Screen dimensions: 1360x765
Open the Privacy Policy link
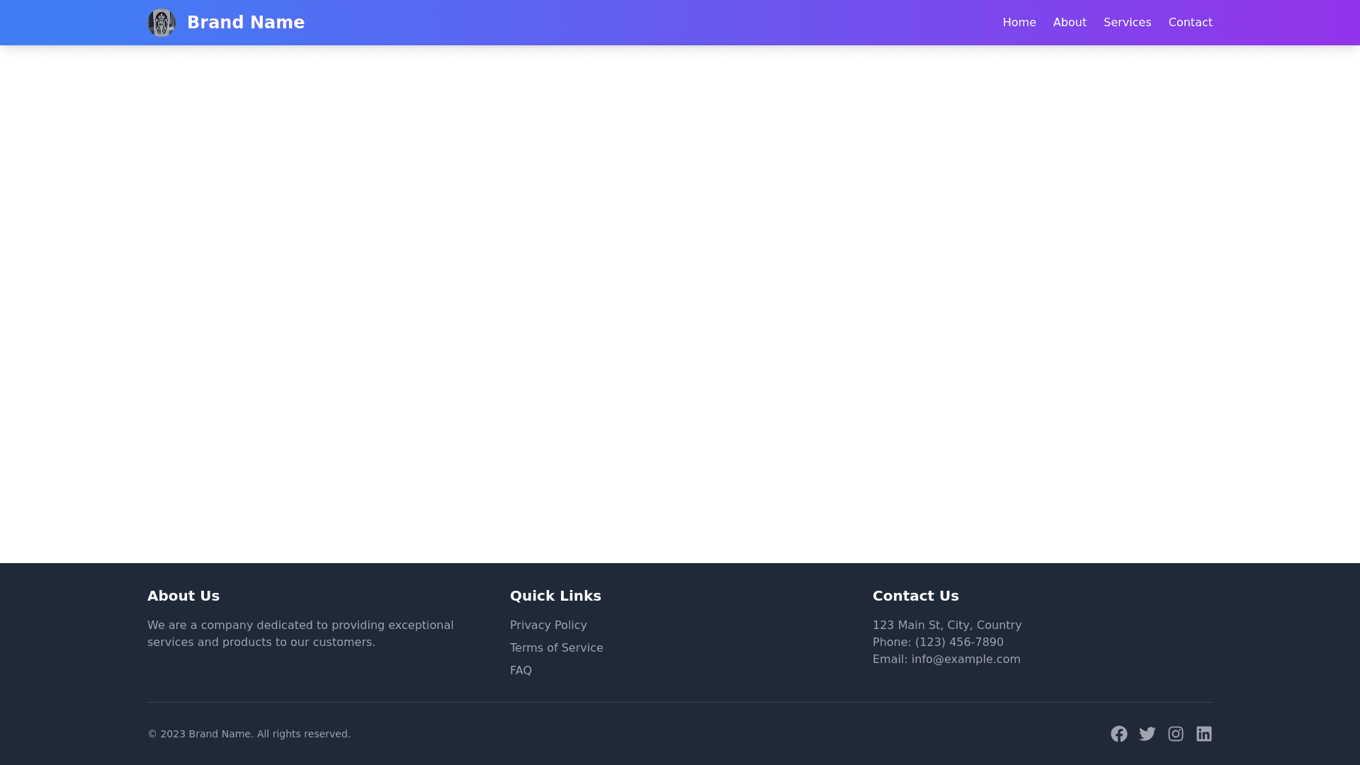pos(548,625)
